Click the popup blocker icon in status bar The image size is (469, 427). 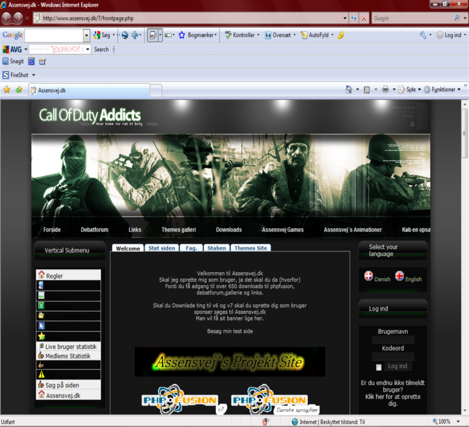[x=265, y=422]
